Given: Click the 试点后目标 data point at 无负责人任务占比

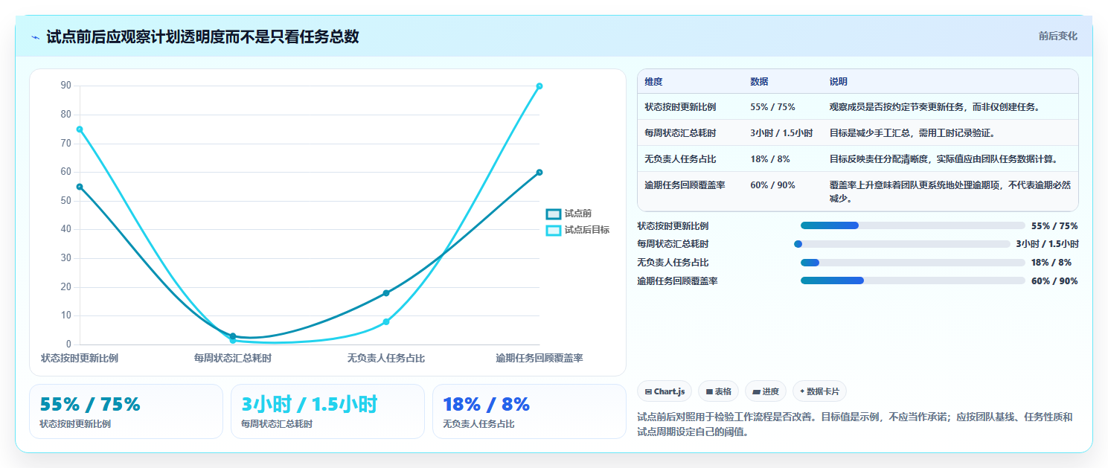Looking at the screenshot, I should point(386,321).
